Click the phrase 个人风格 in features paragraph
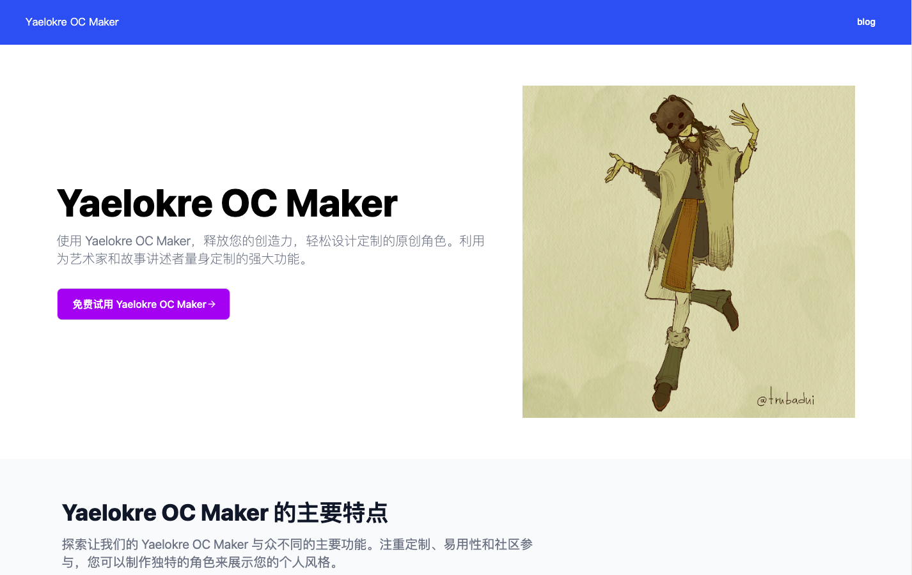The image size is (912, 575). point(304,562)
